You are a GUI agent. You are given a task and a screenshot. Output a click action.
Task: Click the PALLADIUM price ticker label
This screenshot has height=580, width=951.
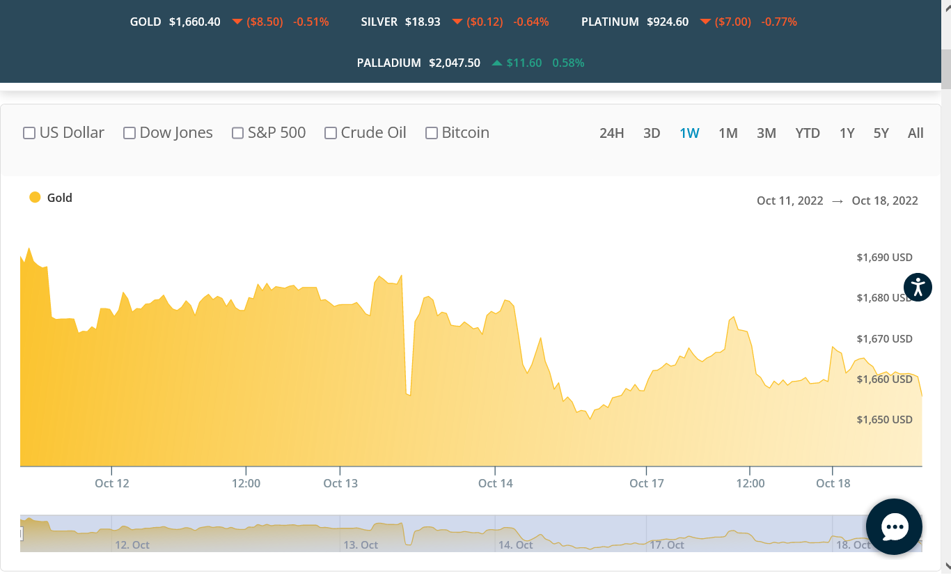(x=389, y=63)
